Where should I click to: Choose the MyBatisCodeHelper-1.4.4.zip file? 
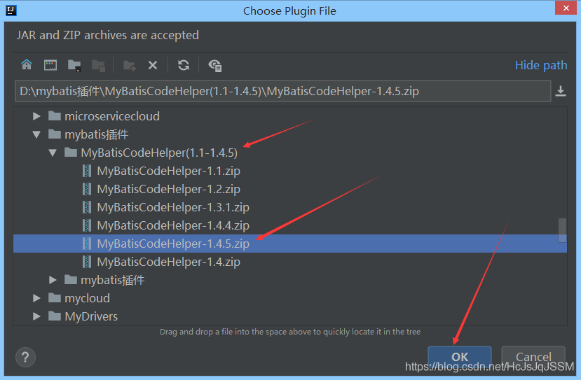(x=173, y=225)
